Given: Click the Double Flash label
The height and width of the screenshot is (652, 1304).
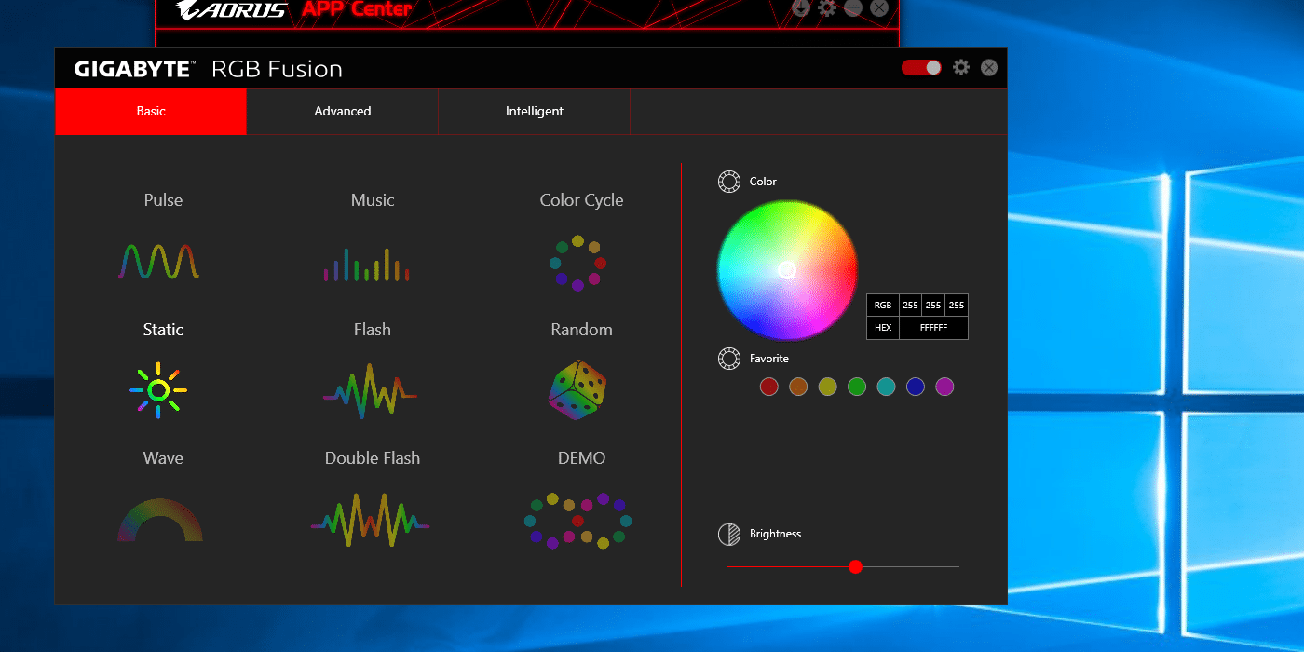Looking at the screenshot, I should tap(373, 458).
